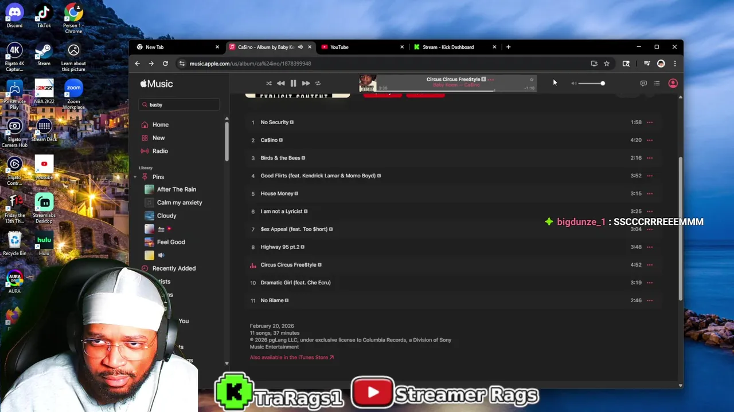Switch to Stream - Kick Dashboard tab
The image size is (734, 412).
pos(455,47)
